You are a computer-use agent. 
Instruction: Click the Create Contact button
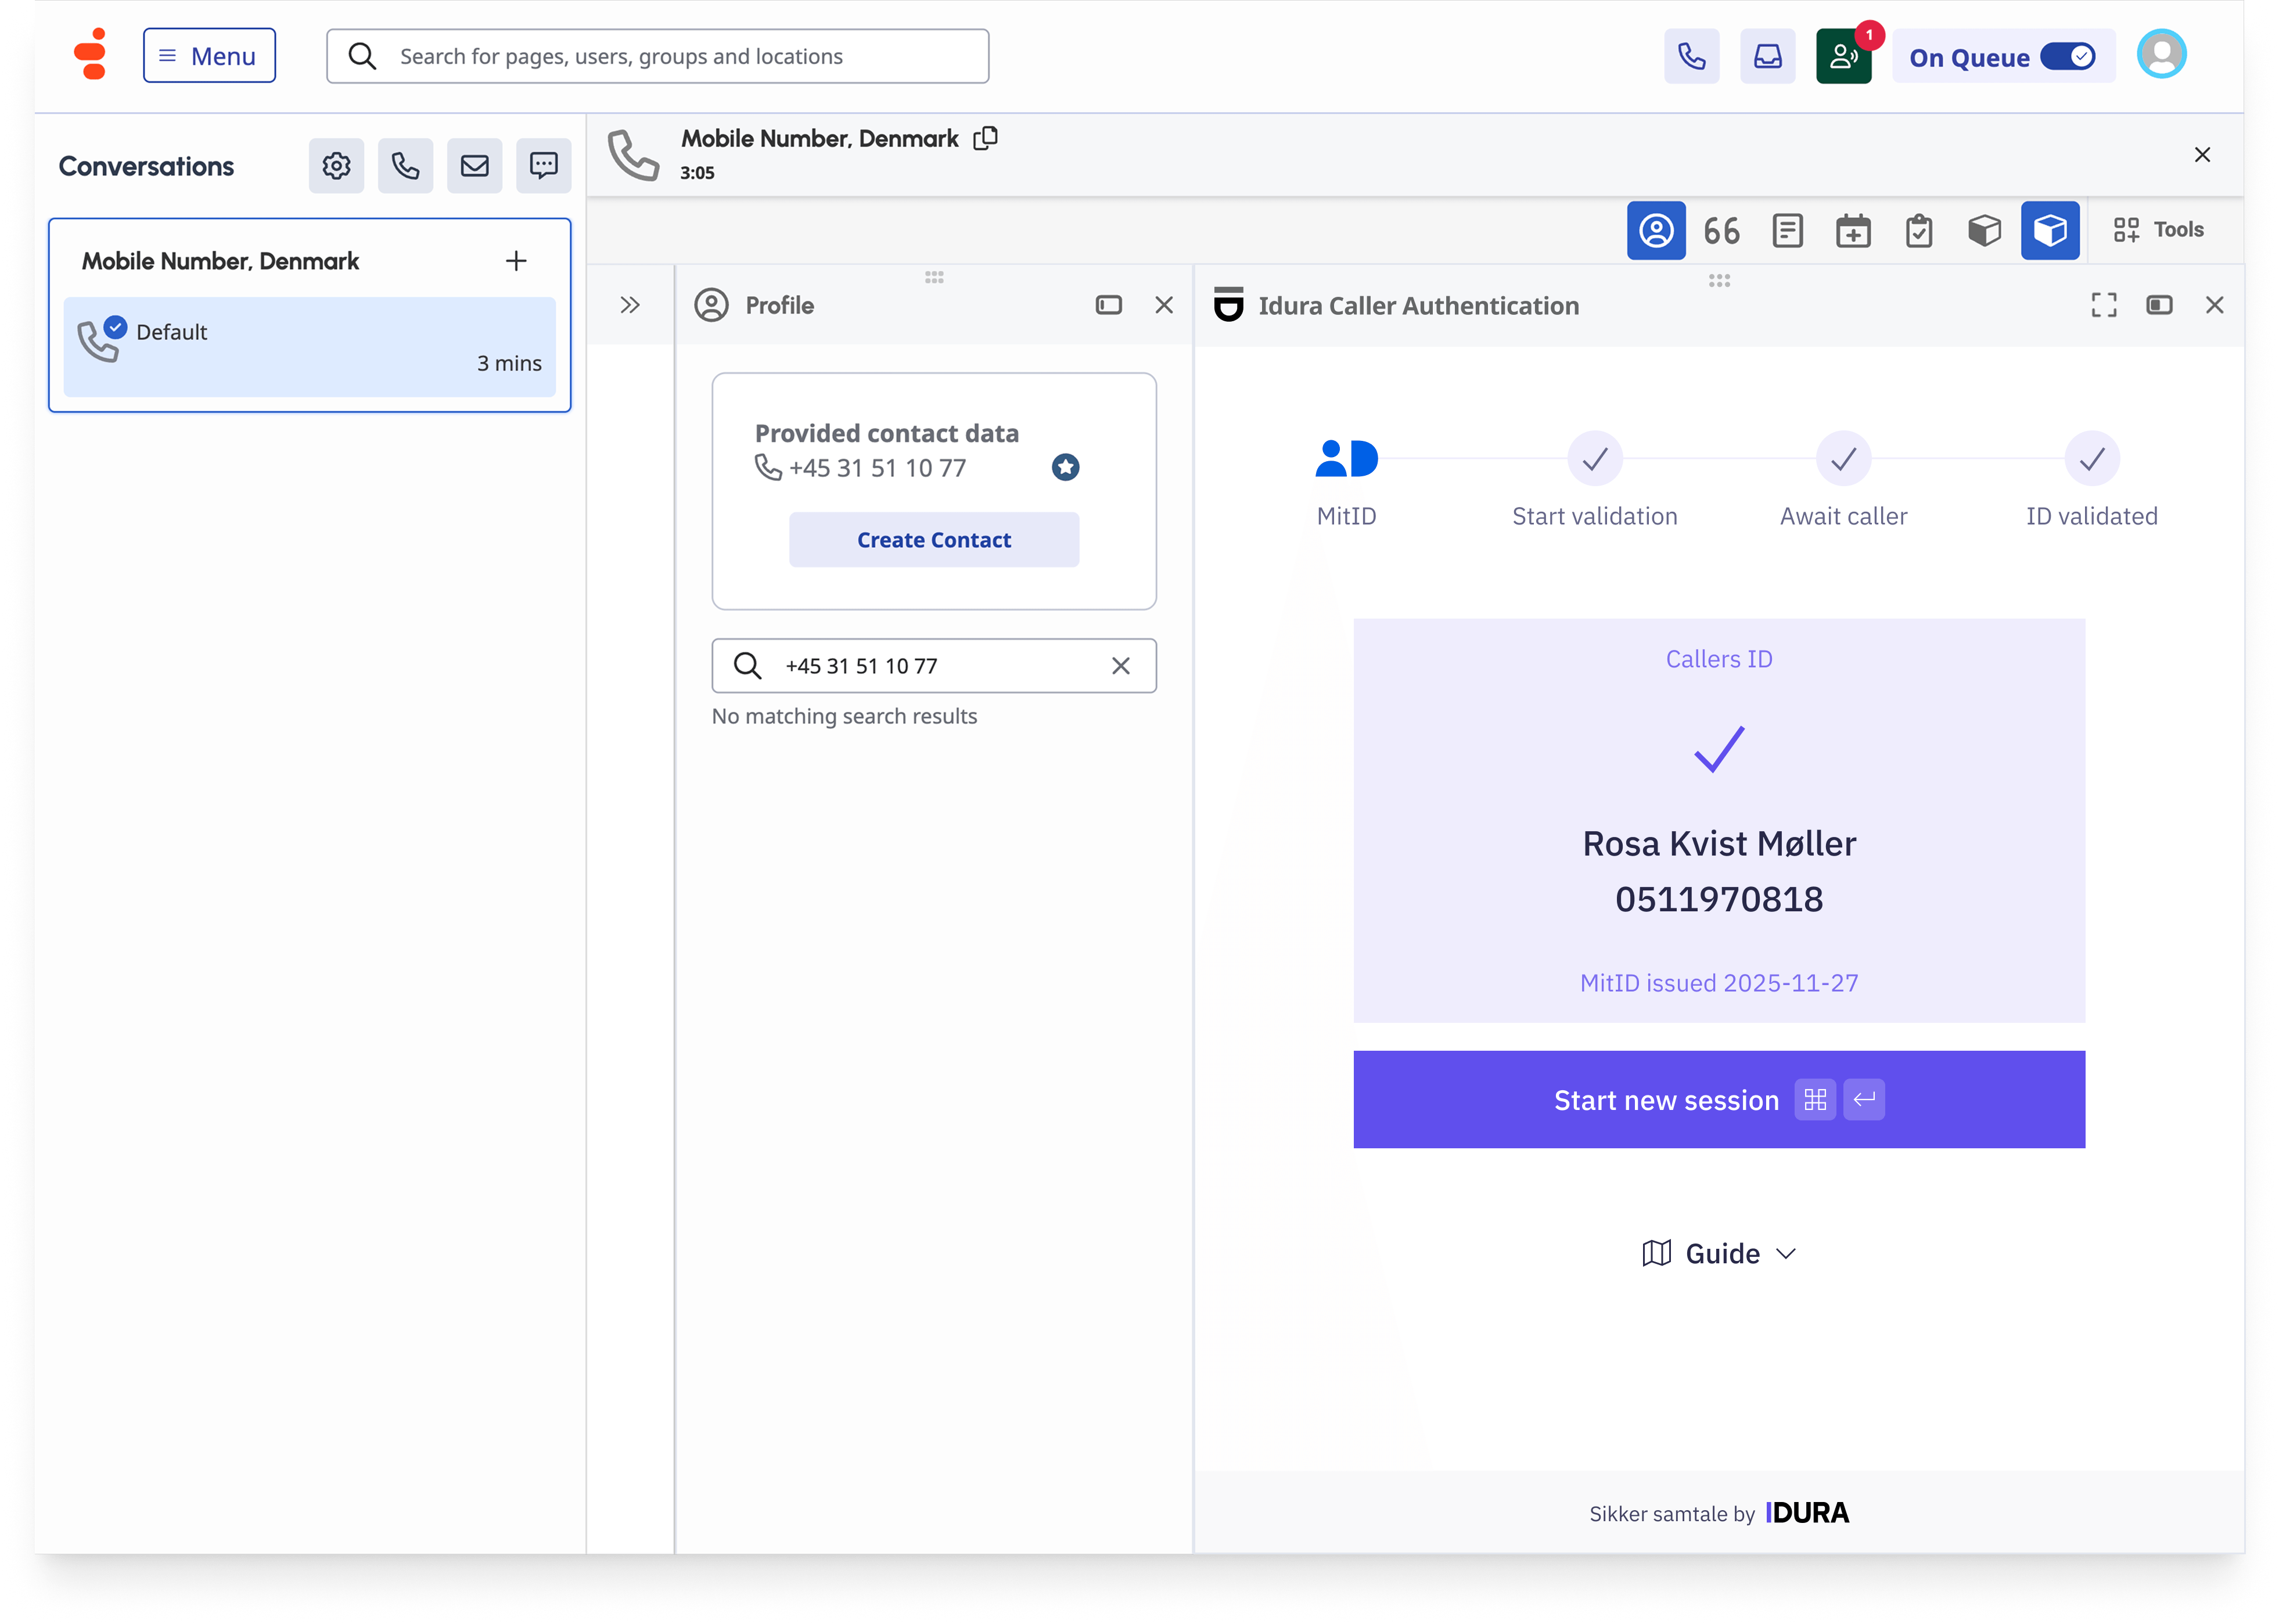click(934, 540)
